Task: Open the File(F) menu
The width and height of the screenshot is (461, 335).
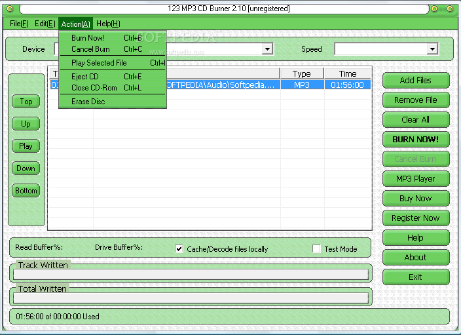Action: [19, 24]
